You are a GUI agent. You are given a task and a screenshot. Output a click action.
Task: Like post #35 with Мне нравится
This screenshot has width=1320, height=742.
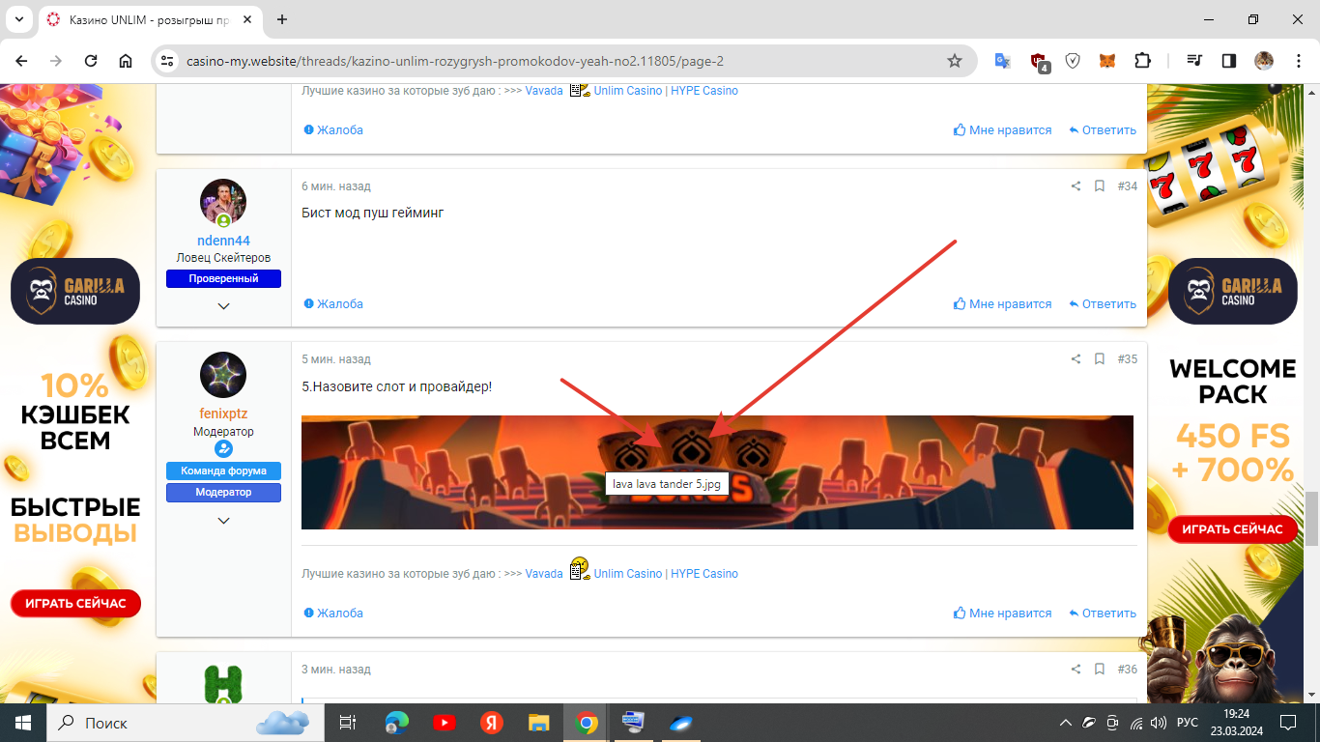click(1002, 614)
